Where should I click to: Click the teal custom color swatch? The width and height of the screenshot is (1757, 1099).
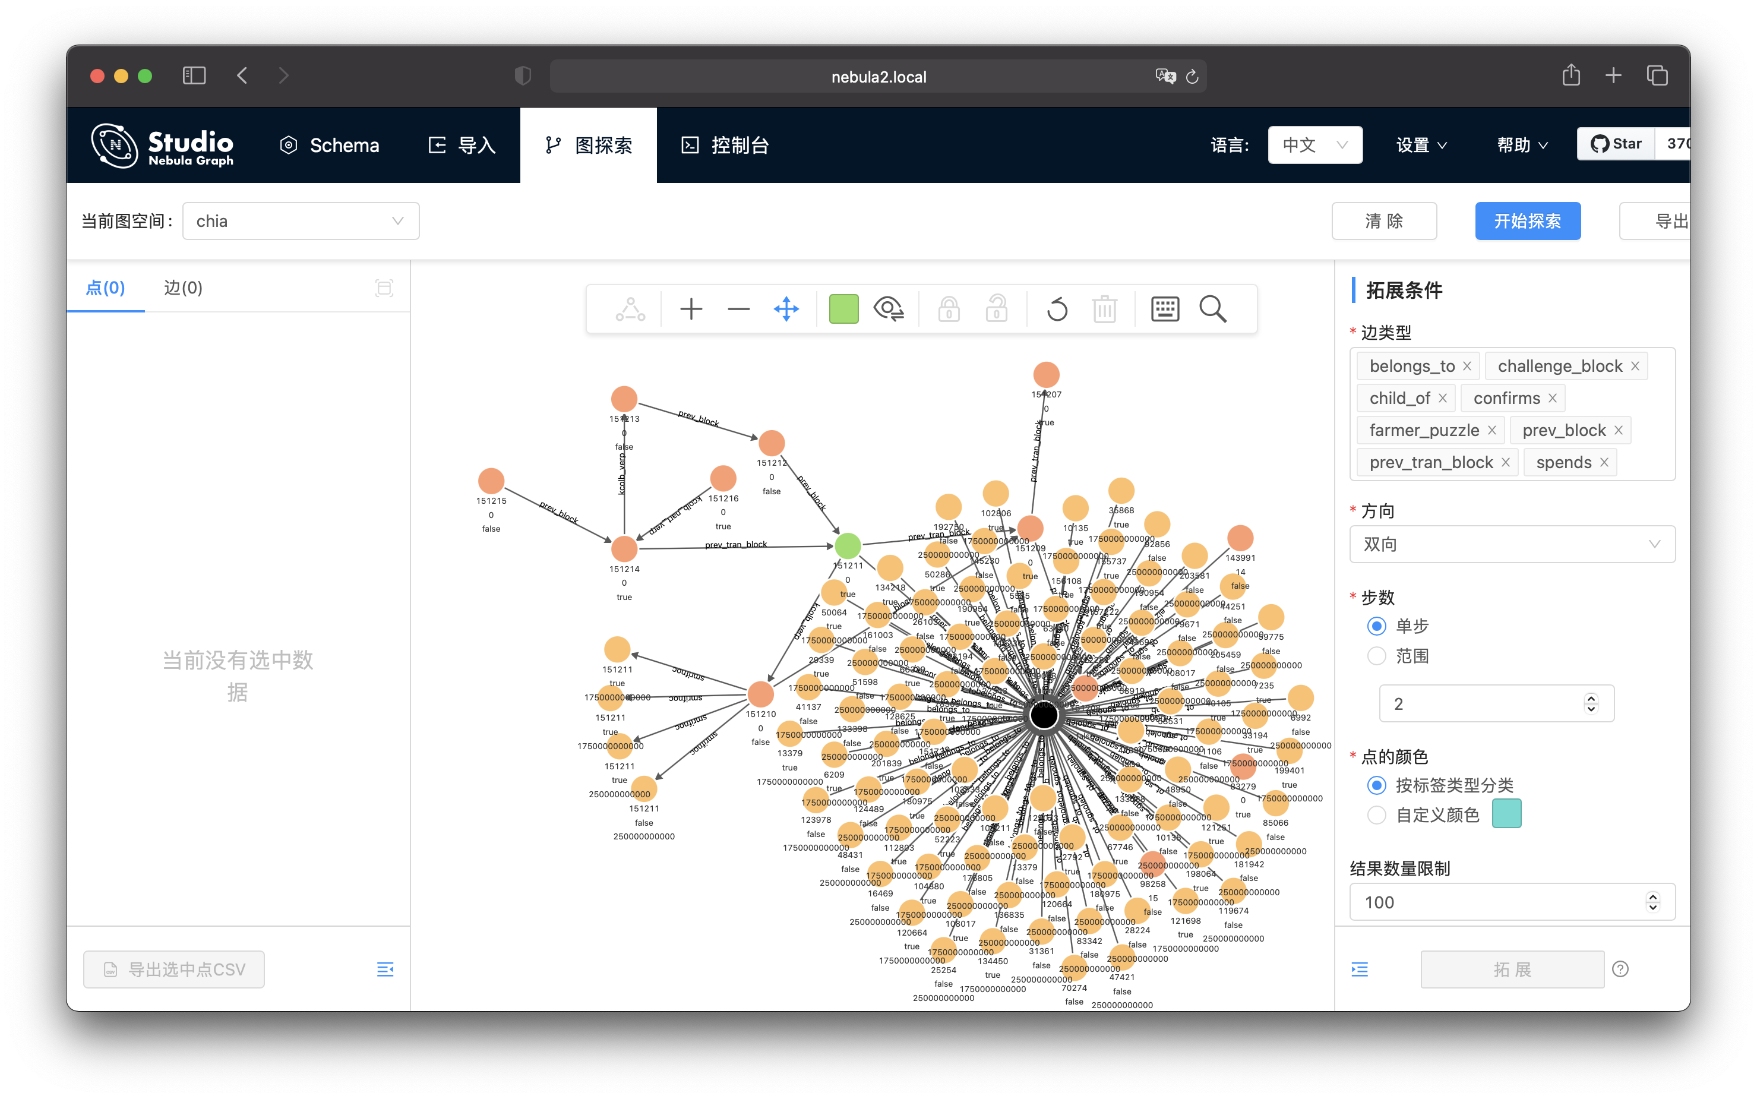point(1506,813)
